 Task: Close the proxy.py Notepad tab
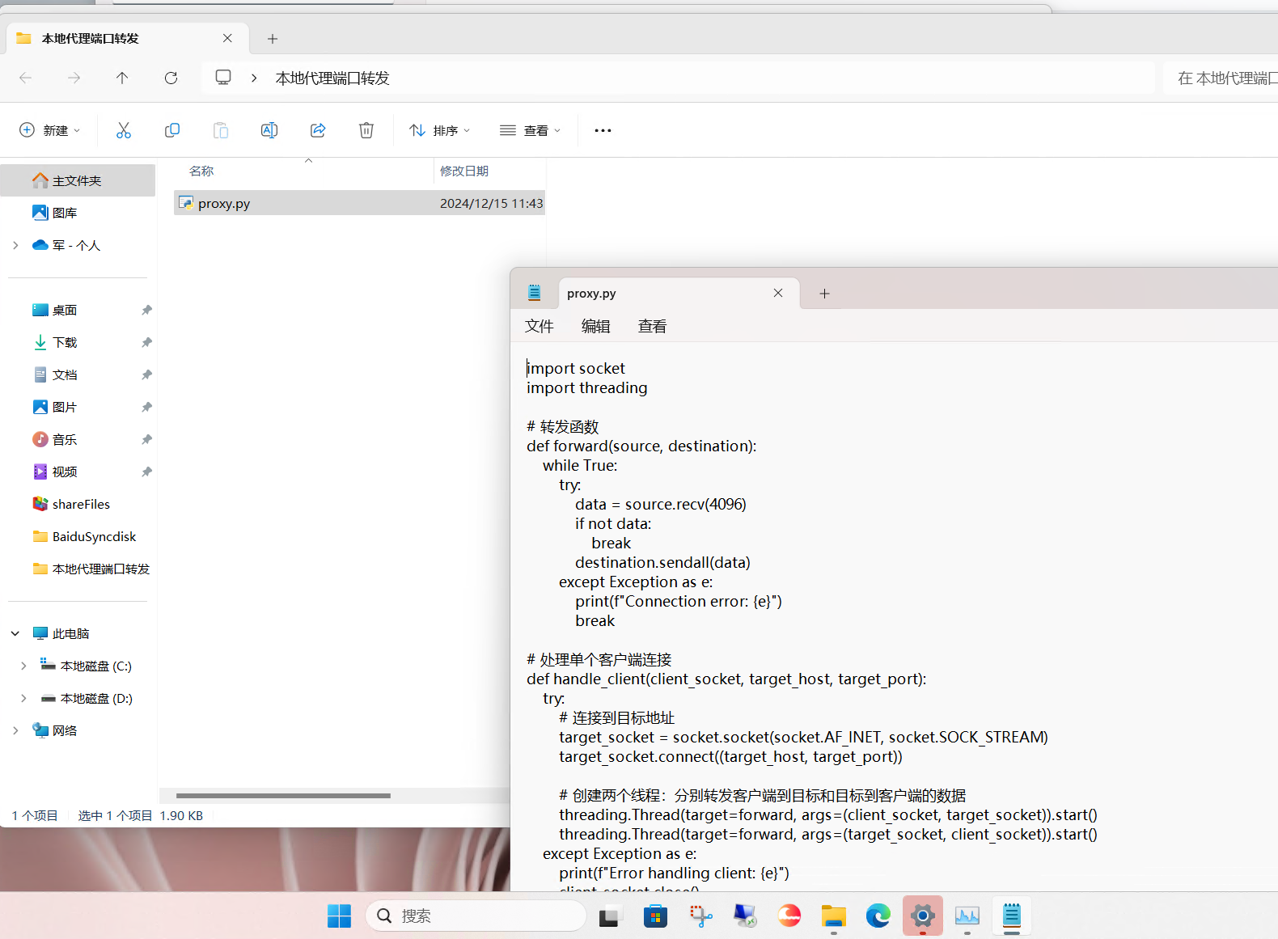(x=778, y=293)
